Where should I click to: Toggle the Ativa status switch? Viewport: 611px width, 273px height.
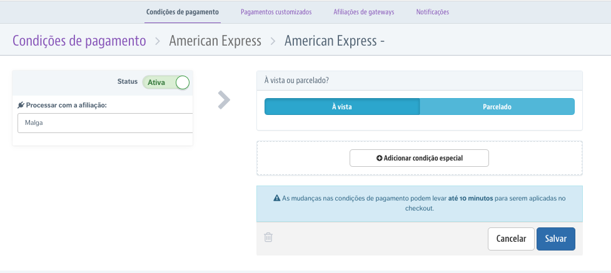pyautogui.click(x=166, y=82)
